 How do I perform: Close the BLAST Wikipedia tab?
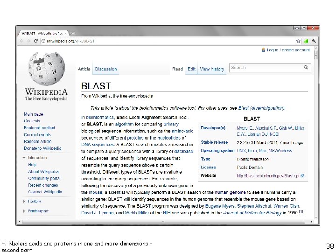[66, 34]
